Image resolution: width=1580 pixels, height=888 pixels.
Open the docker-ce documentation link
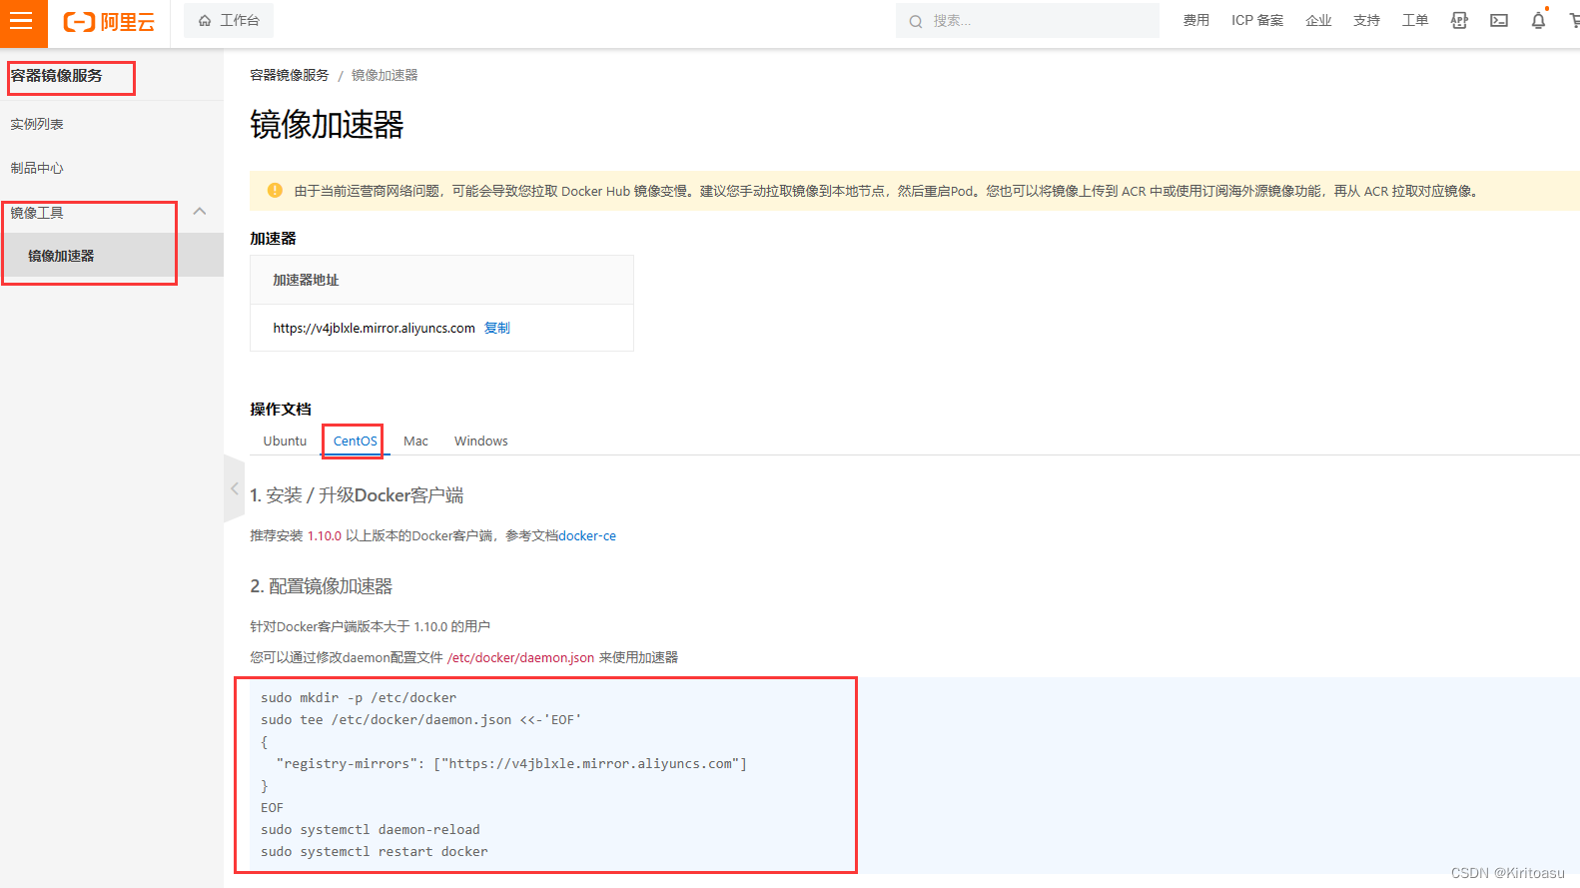pos(587,535)
